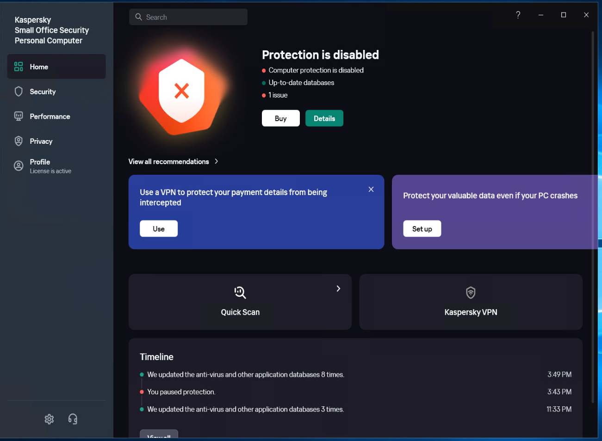Click timeline entry updated databases 8 times
This screenshot has height=441, width=602.
(246, 375)
